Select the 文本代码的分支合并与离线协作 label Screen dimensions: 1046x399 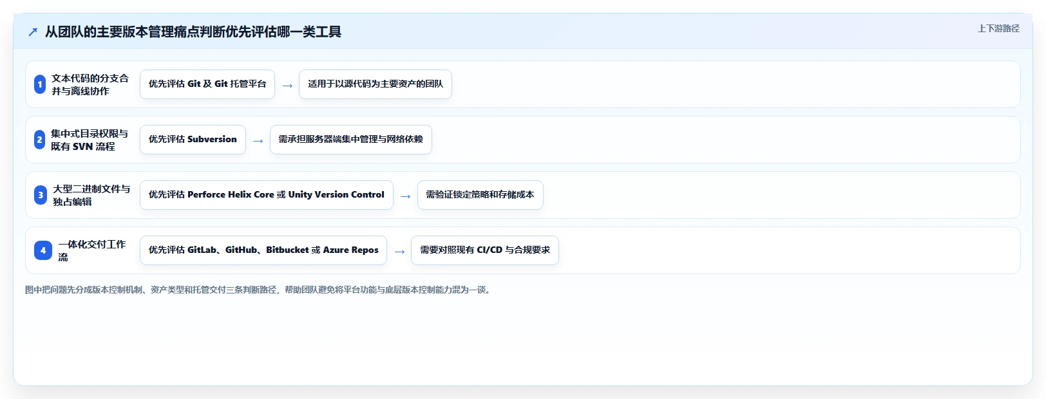tap(90, 84)
